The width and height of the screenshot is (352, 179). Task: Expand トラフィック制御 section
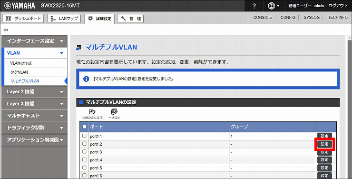[x=34, y=128]
